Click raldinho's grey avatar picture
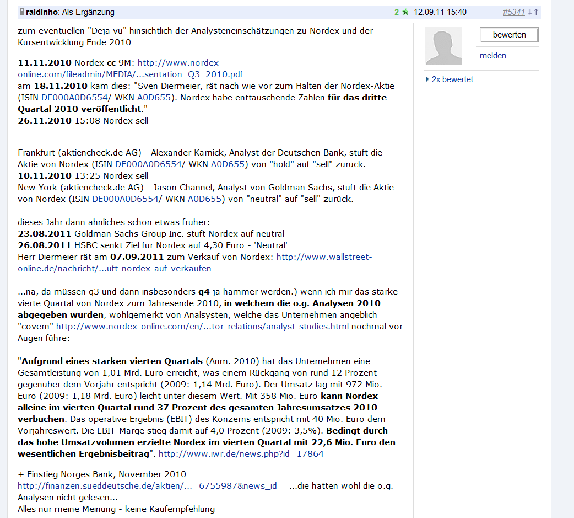Viewport: 574px width, 518px height. coord(443,46)
